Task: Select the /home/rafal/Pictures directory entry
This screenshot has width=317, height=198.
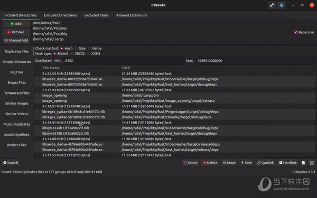Action: (50, 29)
